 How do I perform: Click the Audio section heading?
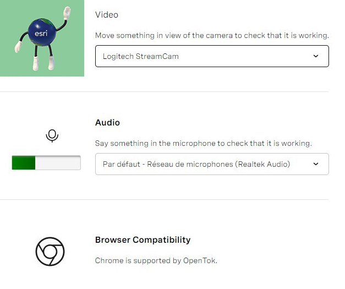pyautogui.click(x=107, y=123)
